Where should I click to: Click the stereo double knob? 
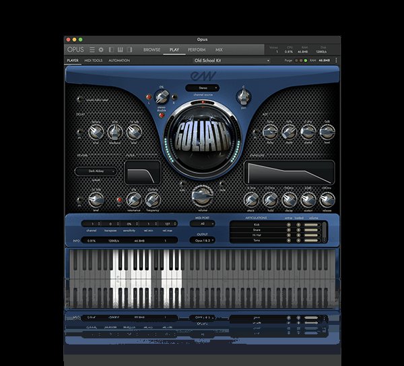click(161, 96)
